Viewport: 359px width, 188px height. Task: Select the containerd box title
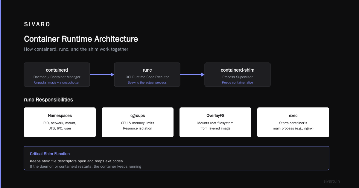57,70
